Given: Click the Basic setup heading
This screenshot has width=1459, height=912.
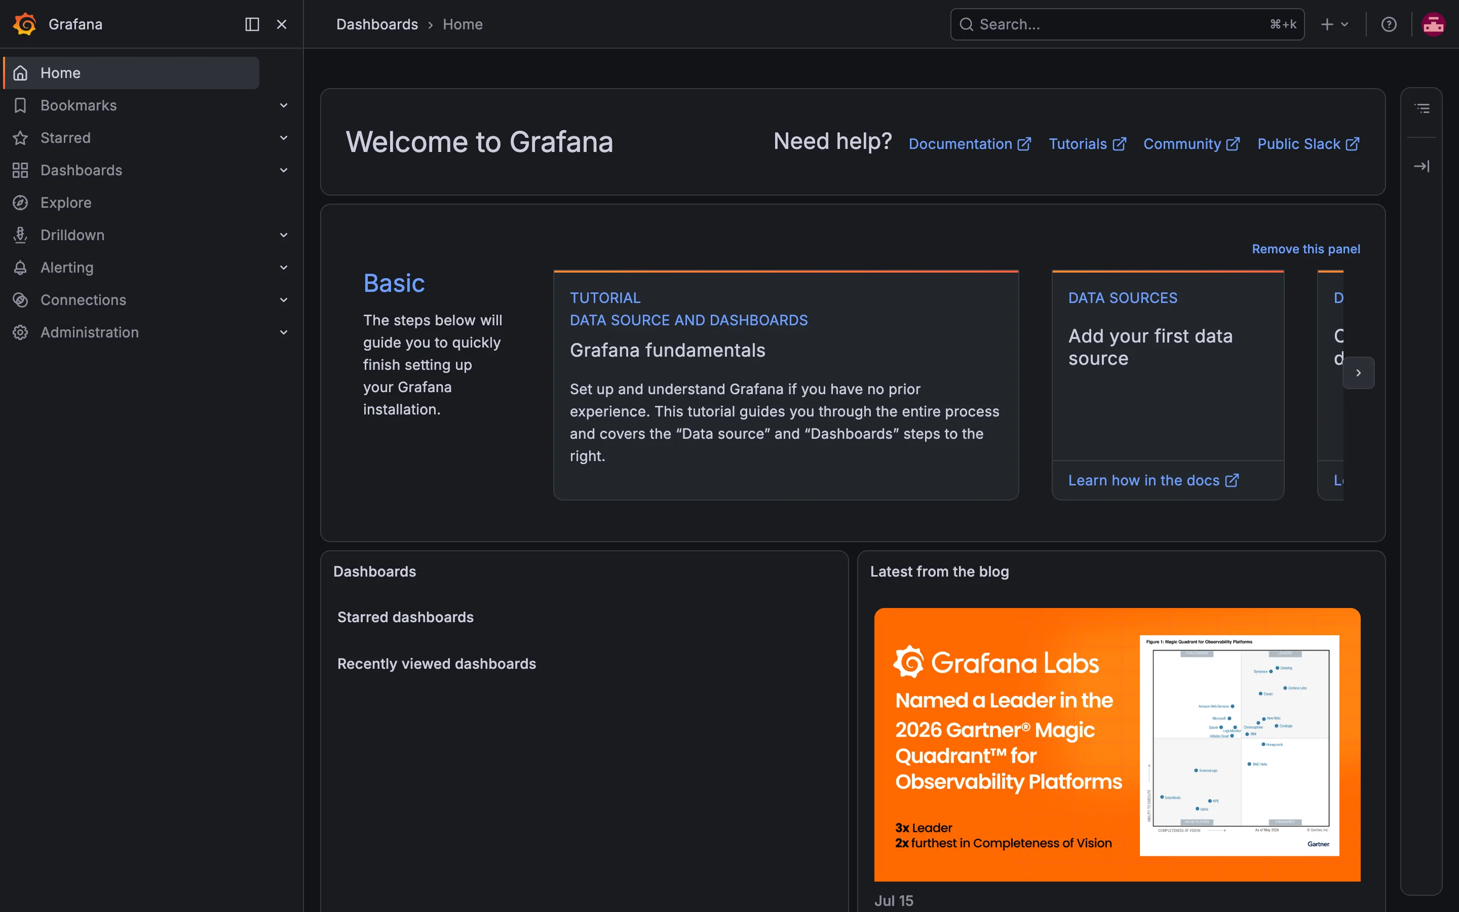Looking at the screenshot, I should tap(394, 283).
